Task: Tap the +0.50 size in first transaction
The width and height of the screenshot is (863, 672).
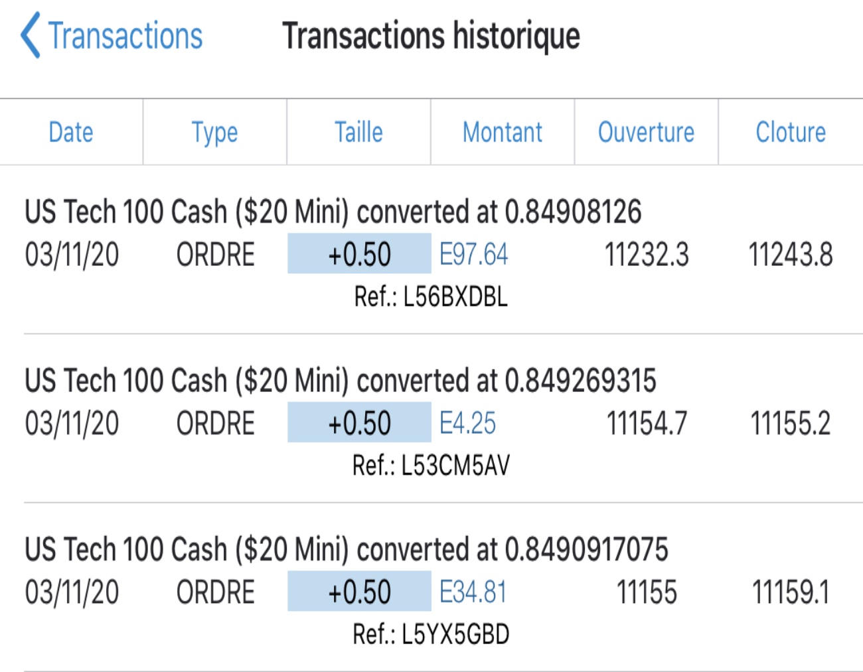Action: tap(359, 255)
